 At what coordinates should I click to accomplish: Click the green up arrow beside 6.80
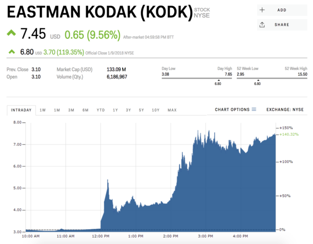tap(11, 51)
